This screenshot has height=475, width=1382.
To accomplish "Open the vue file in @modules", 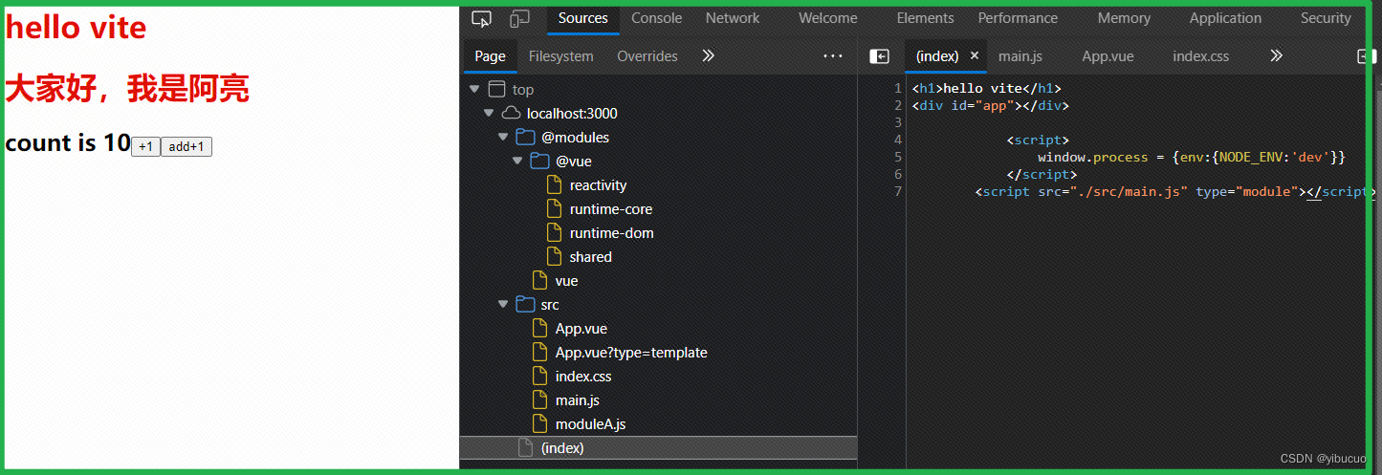I will 566,281.
